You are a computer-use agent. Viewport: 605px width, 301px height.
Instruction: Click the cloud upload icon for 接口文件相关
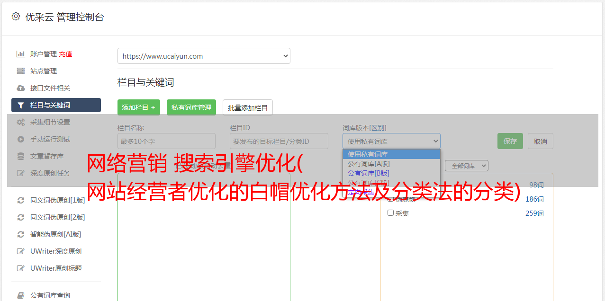click(x=20, y=88)
